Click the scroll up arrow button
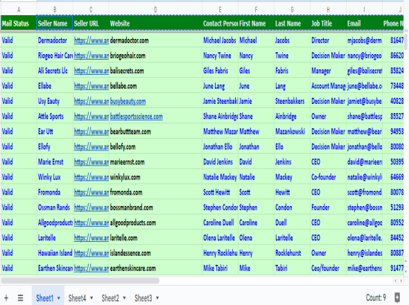The height and width of the screenshot is (305, 409). [406, 261]
